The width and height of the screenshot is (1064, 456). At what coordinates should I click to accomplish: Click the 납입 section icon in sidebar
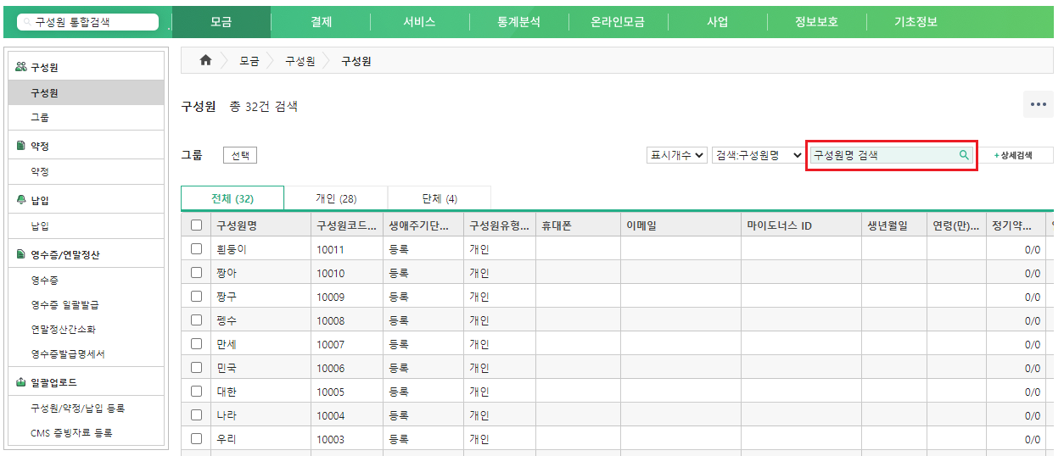pyautogui.click(x=21, y=200)
